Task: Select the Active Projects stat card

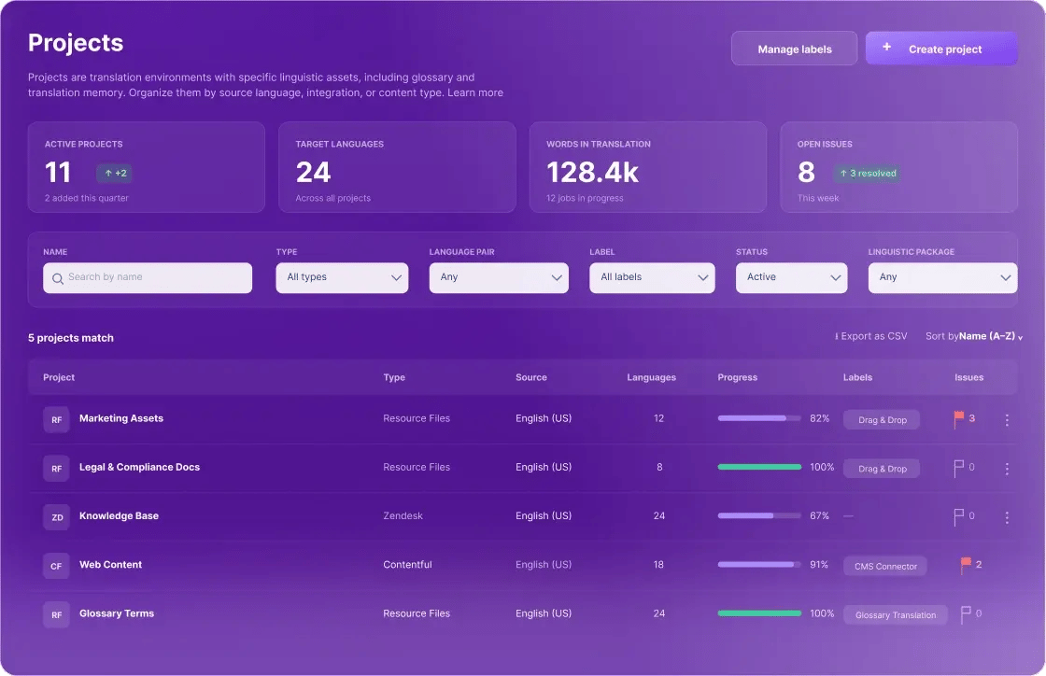Action: 146,167
